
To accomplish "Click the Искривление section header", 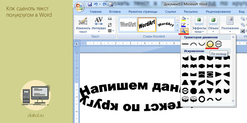I will tap(194, 51).
